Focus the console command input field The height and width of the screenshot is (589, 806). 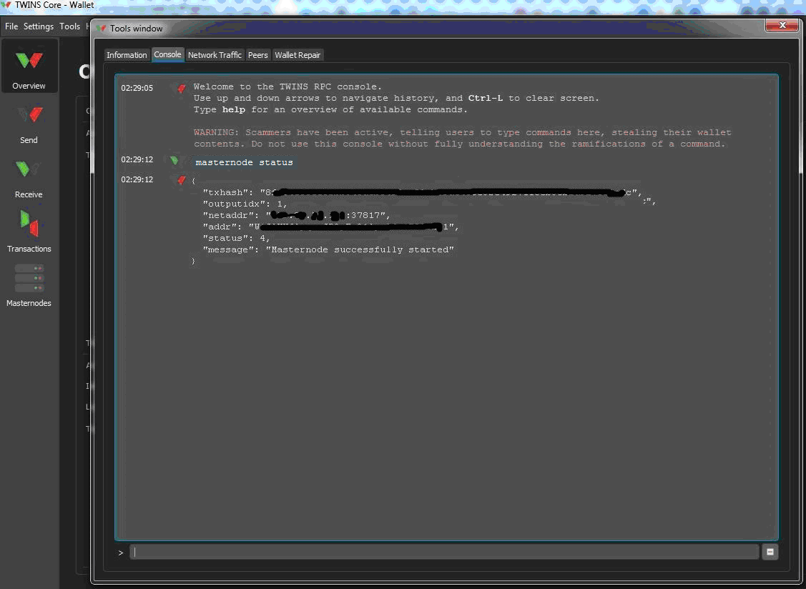[x=444, y=552]
